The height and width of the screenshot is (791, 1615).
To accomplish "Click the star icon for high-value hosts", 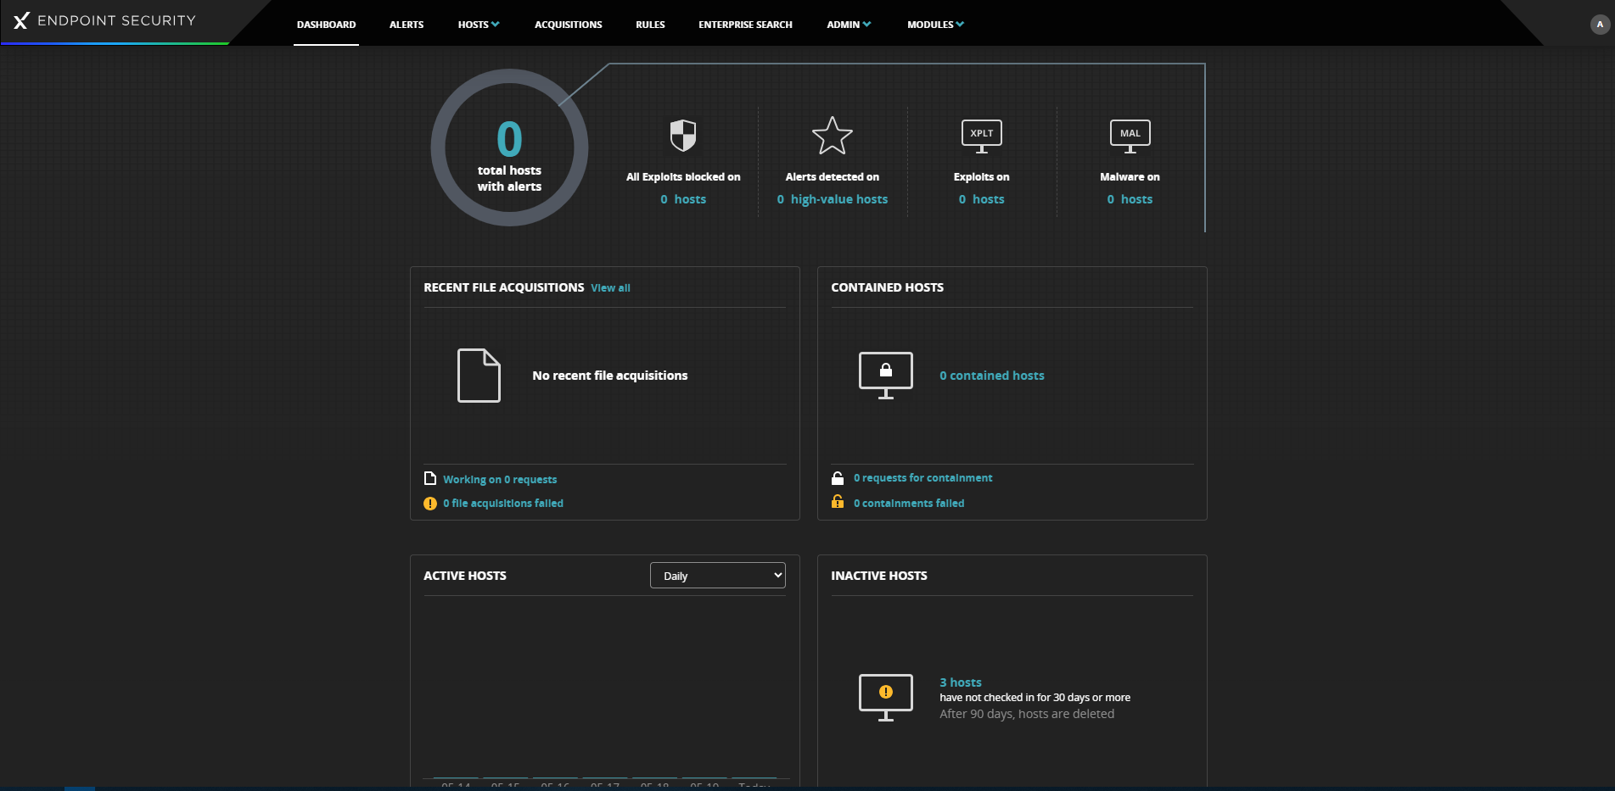I will click(832, 136).
